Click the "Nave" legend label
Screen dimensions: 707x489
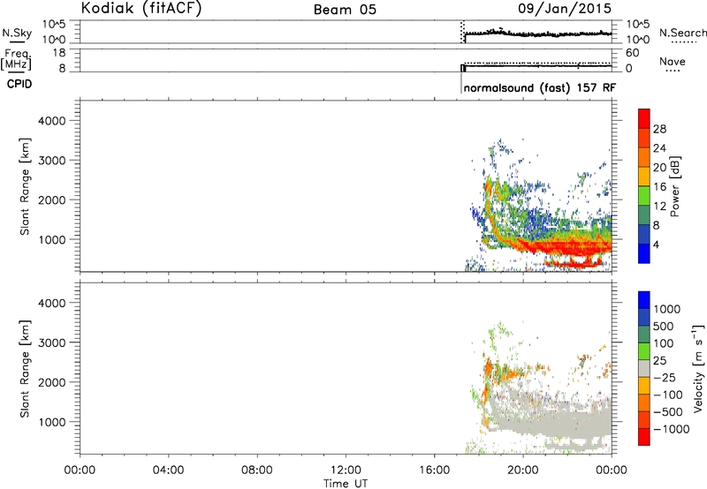(x=673, y=61)
